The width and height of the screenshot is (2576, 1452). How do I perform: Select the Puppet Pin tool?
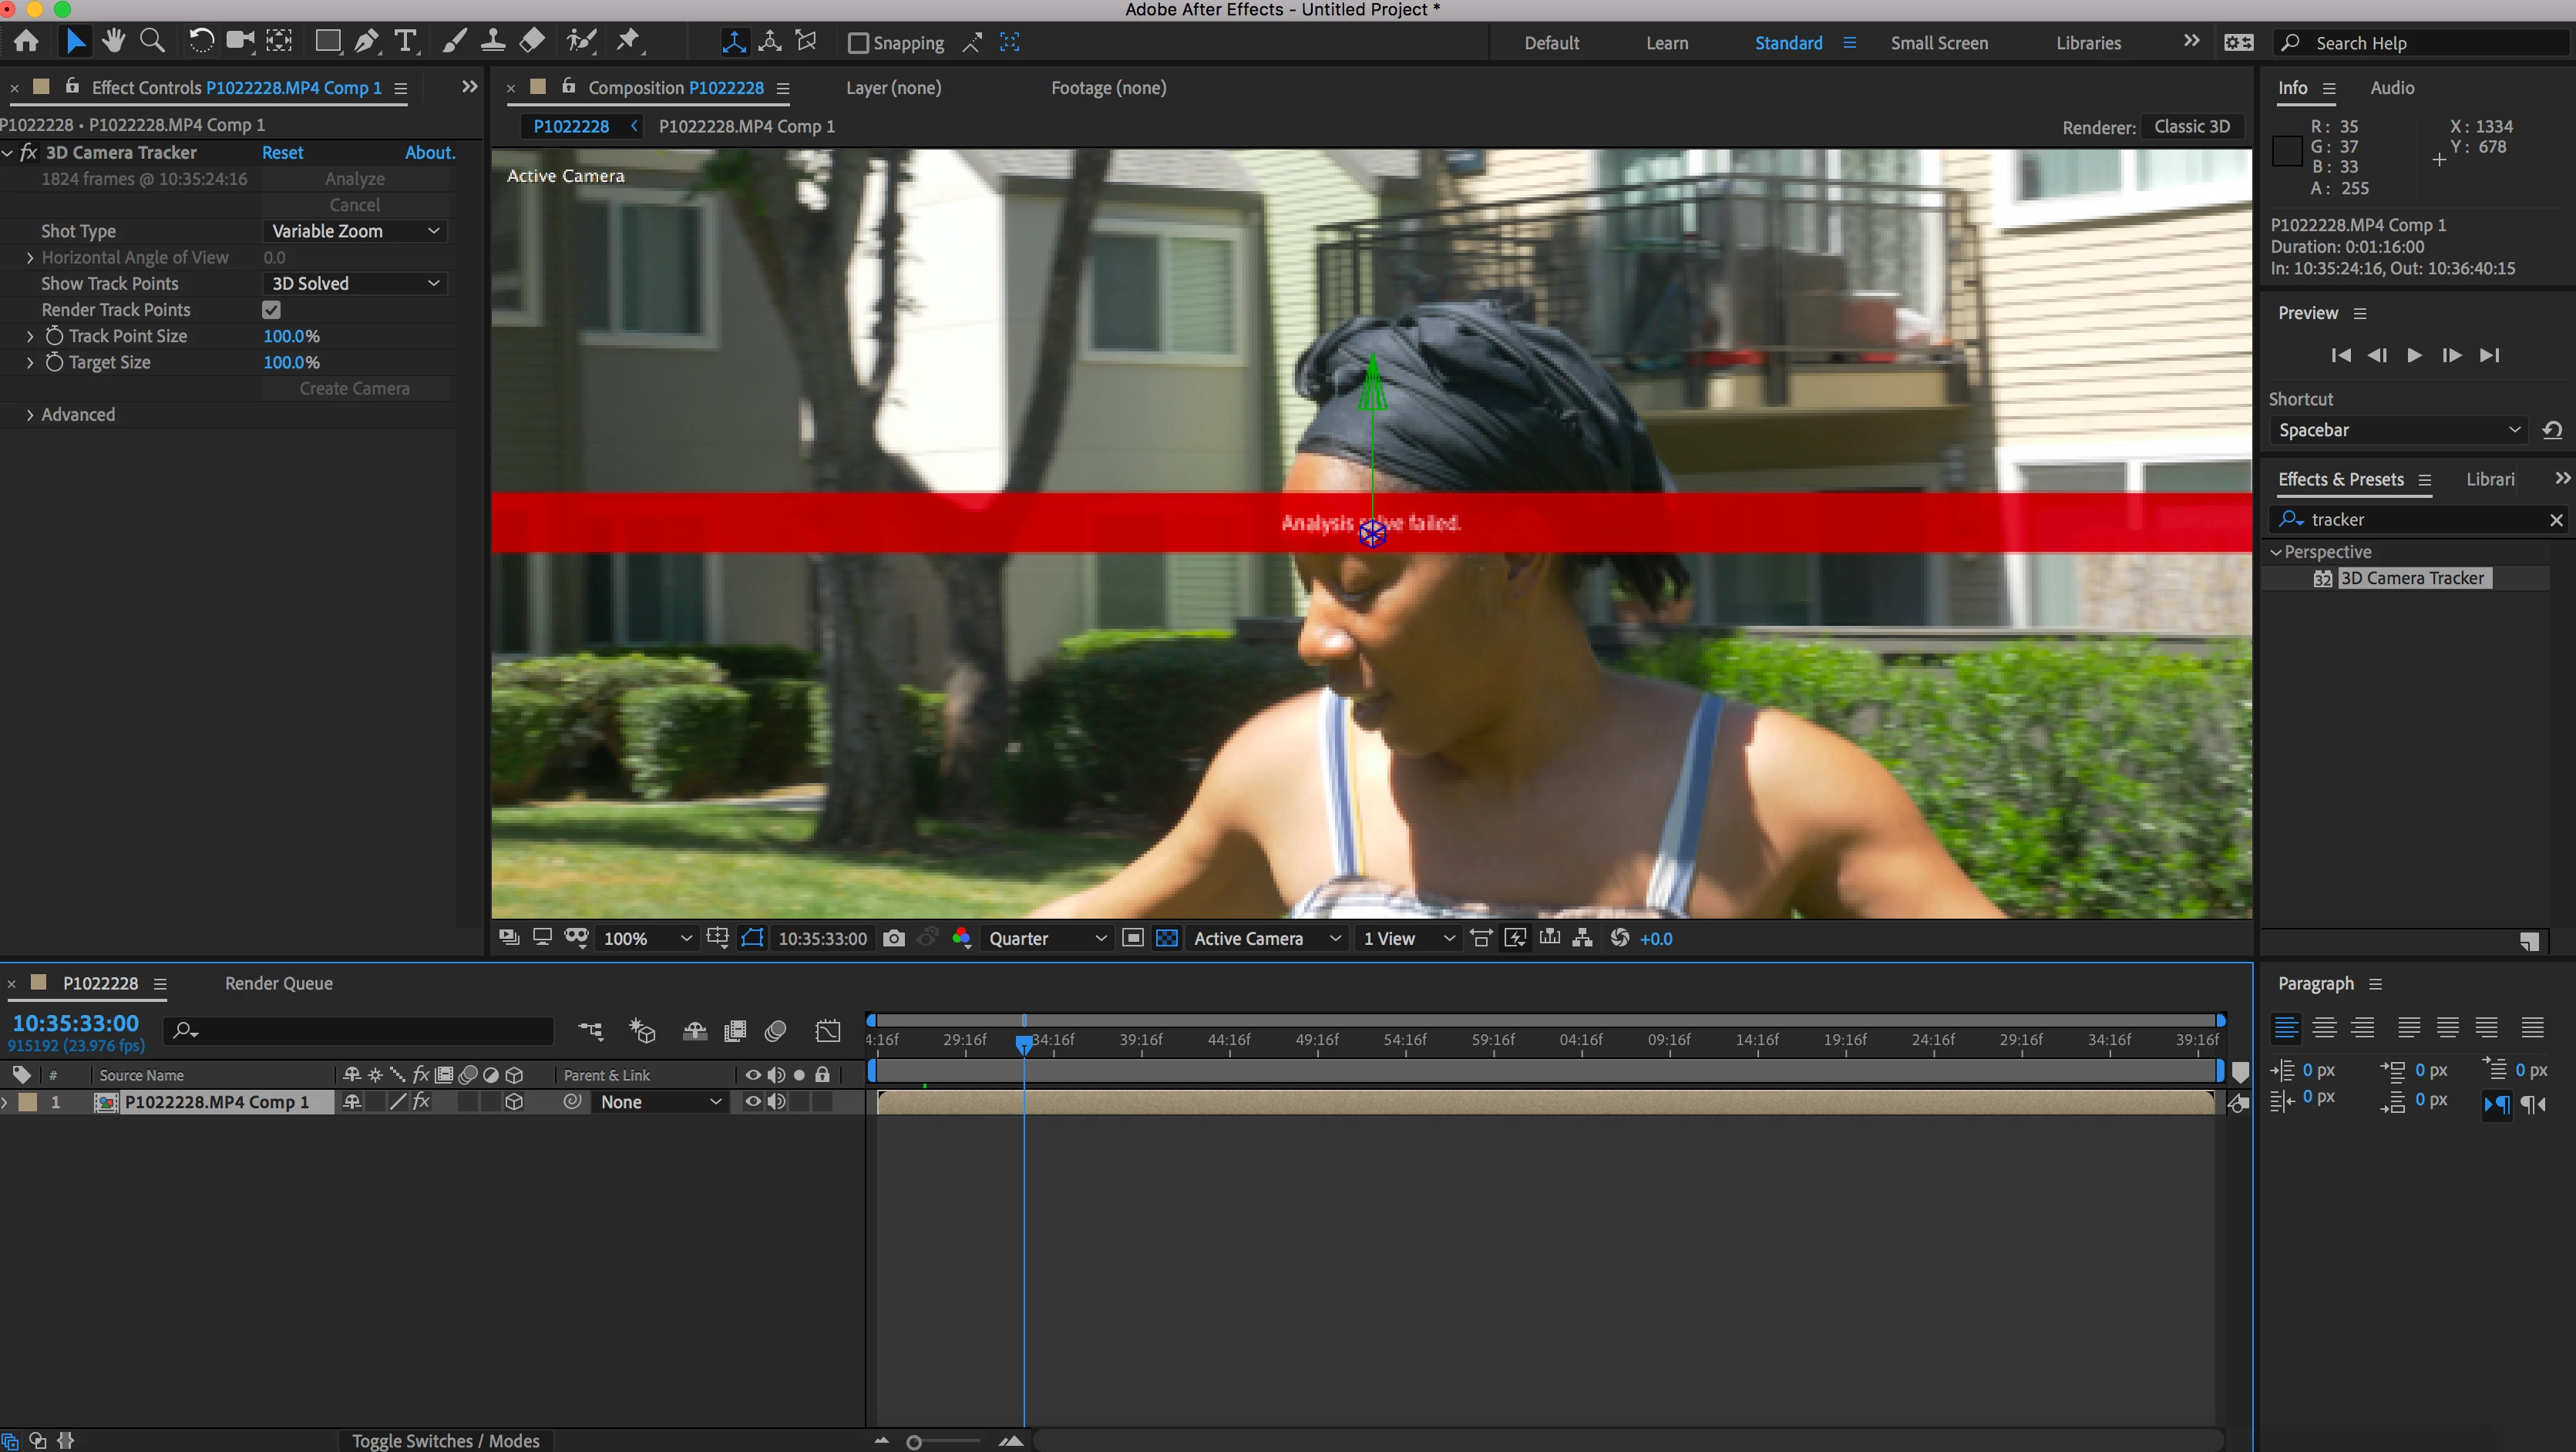[628, 41]
